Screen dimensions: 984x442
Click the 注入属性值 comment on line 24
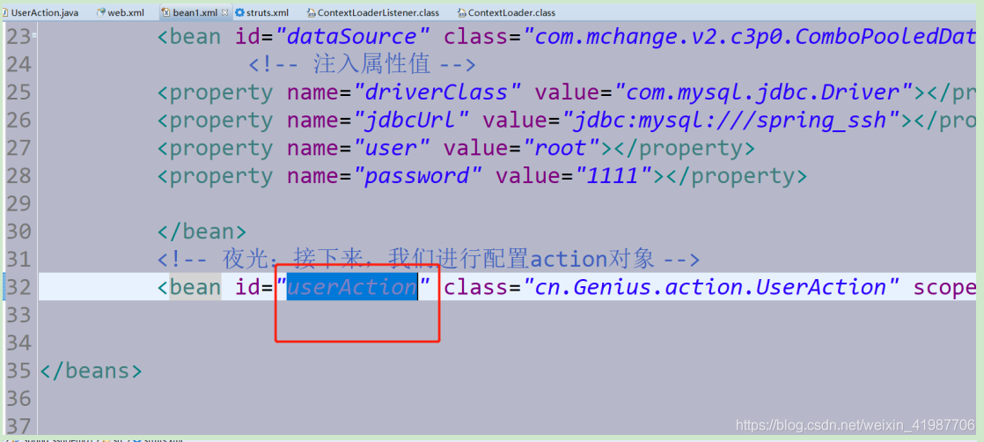point(362,64)
